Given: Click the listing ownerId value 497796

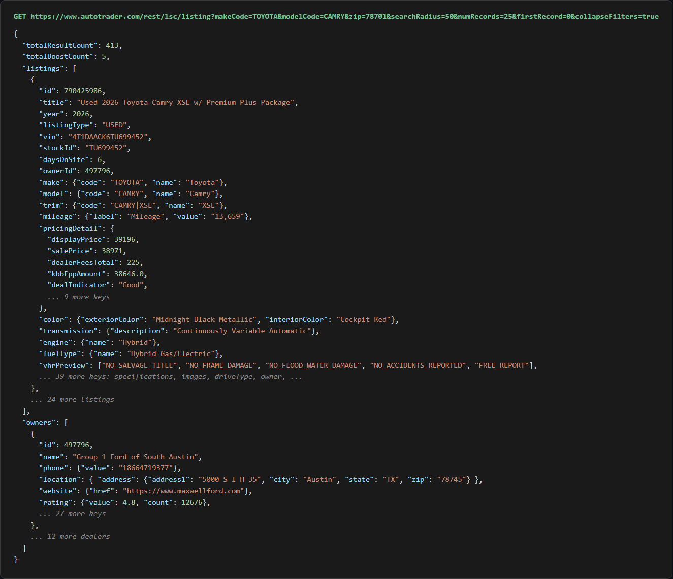Looking at the screenshot, I should (98, 171).
